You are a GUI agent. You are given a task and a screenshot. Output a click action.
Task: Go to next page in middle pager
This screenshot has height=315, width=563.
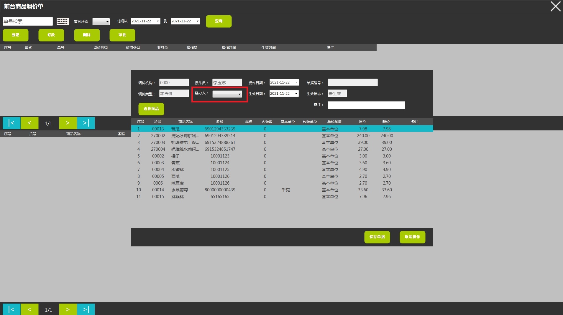68,123
